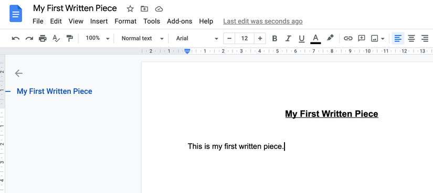Open the Insert menu
Screen dimensions: 433x193
click(99, 22)
